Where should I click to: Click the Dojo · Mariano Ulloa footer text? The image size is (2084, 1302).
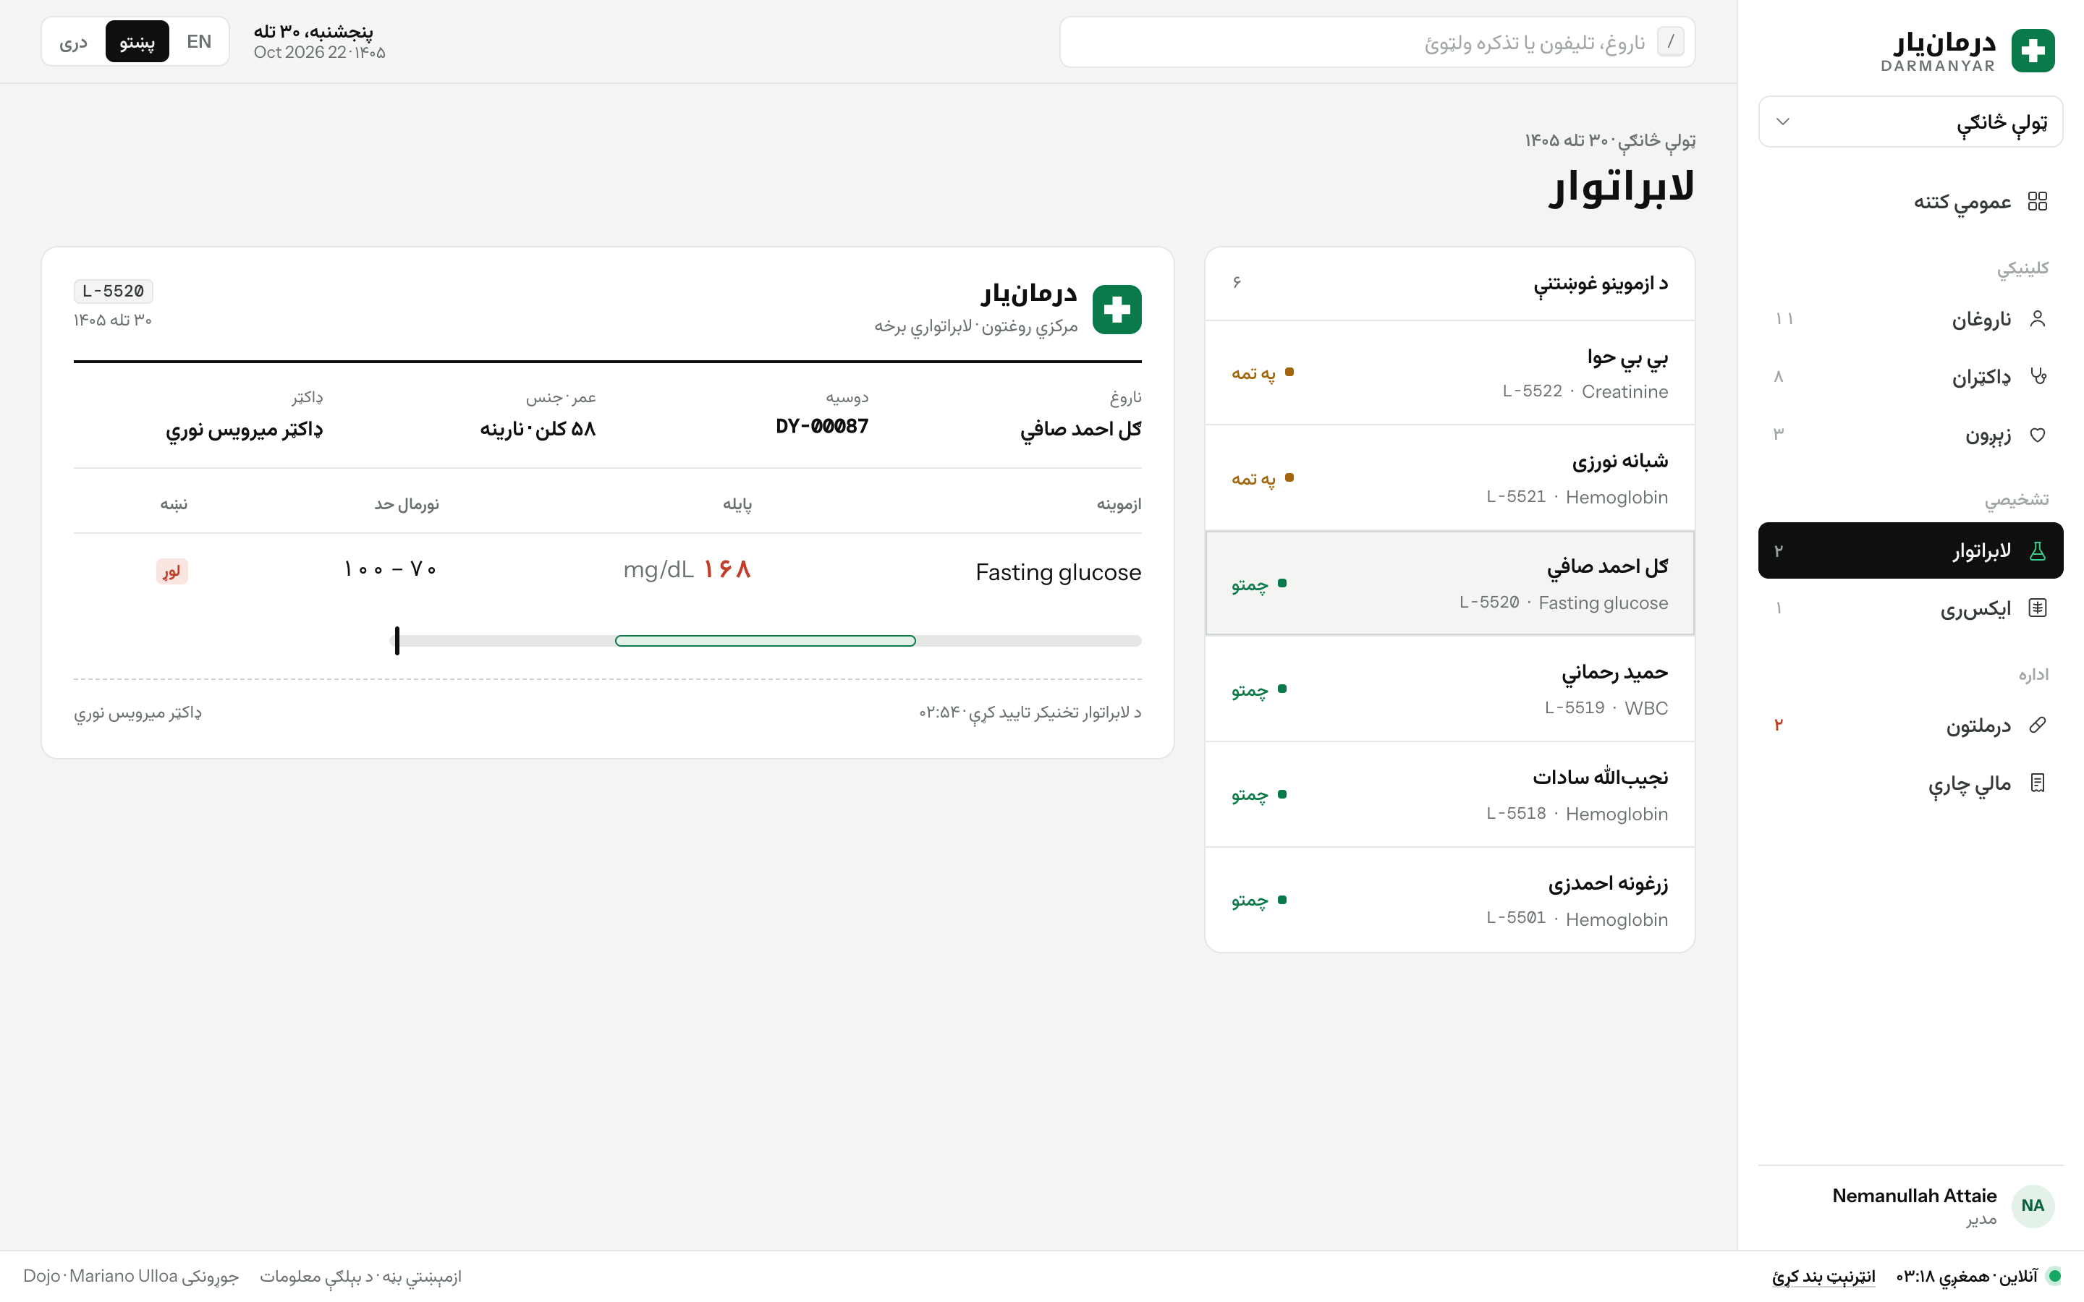click(100, 1276)
